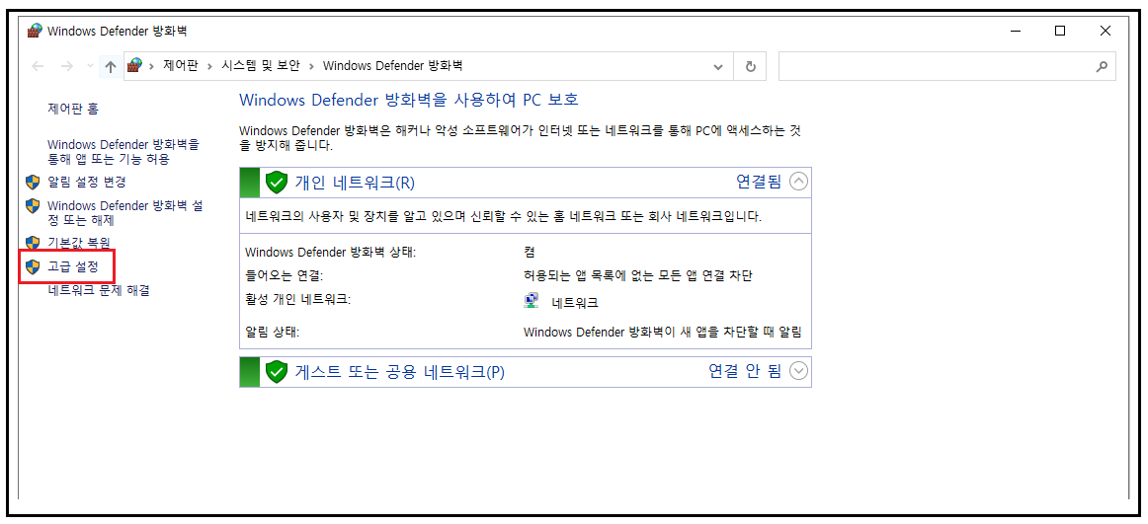Open 고급 설정 link
Viewport: 1148px width, 524px height.
72,266
